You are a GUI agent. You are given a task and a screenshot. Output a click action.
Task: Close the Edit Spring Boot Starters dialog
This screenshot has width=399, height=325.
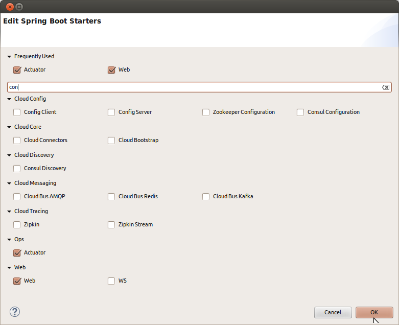(10, 7)
